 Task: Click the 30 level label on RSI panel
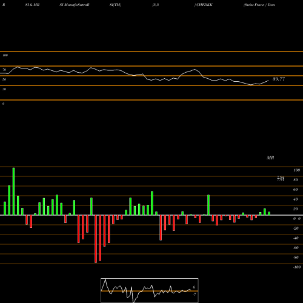(x=4, y=89)
